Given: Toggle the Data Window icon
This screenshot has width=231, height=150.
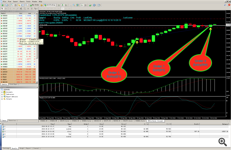Looking at the screenshot, I should pos(15,5).
